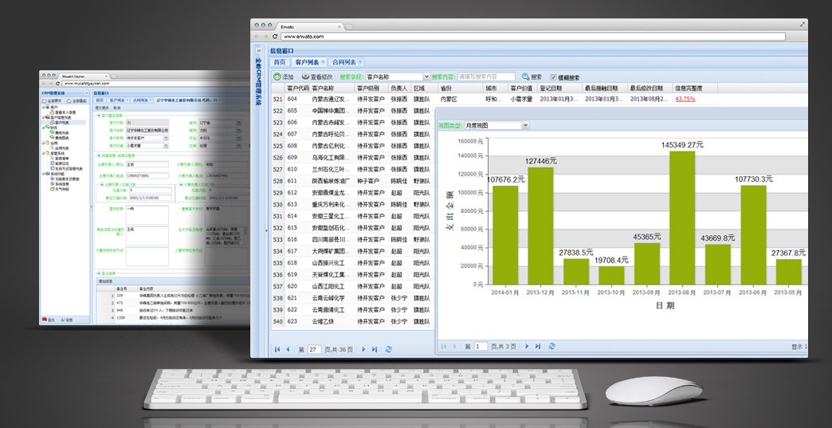Click the 取消 button in back window toolbar
Viewport: 832px width, 428px height.
pyautogui.click(x=117, y=108)
